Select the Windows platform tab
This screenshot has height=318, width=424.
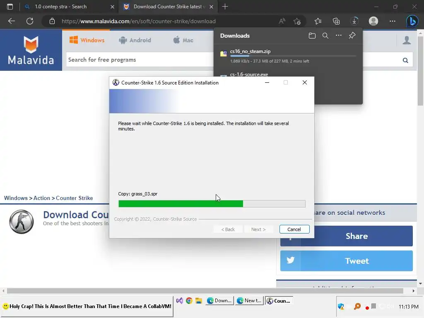click(87, 40)
